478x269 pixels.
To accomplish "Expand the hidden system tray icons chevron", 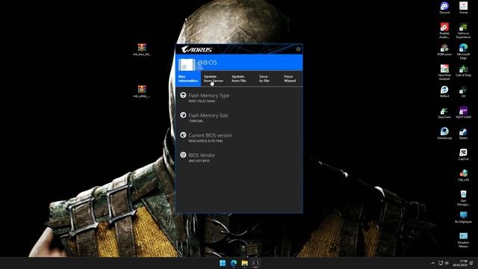I will tap(433, 263).
